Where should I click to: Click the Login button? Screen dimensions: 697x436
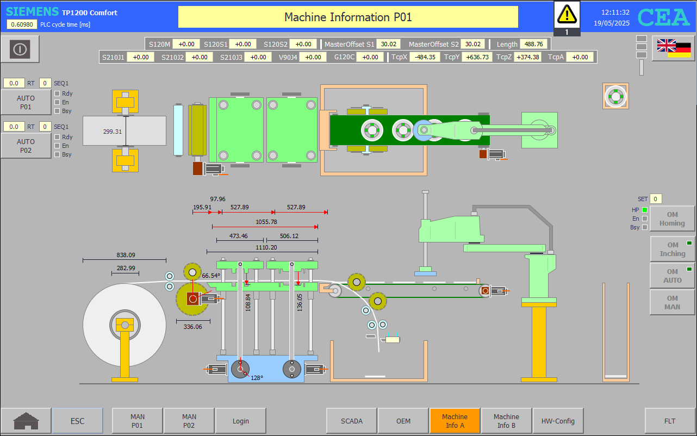(x=240, y=421)
